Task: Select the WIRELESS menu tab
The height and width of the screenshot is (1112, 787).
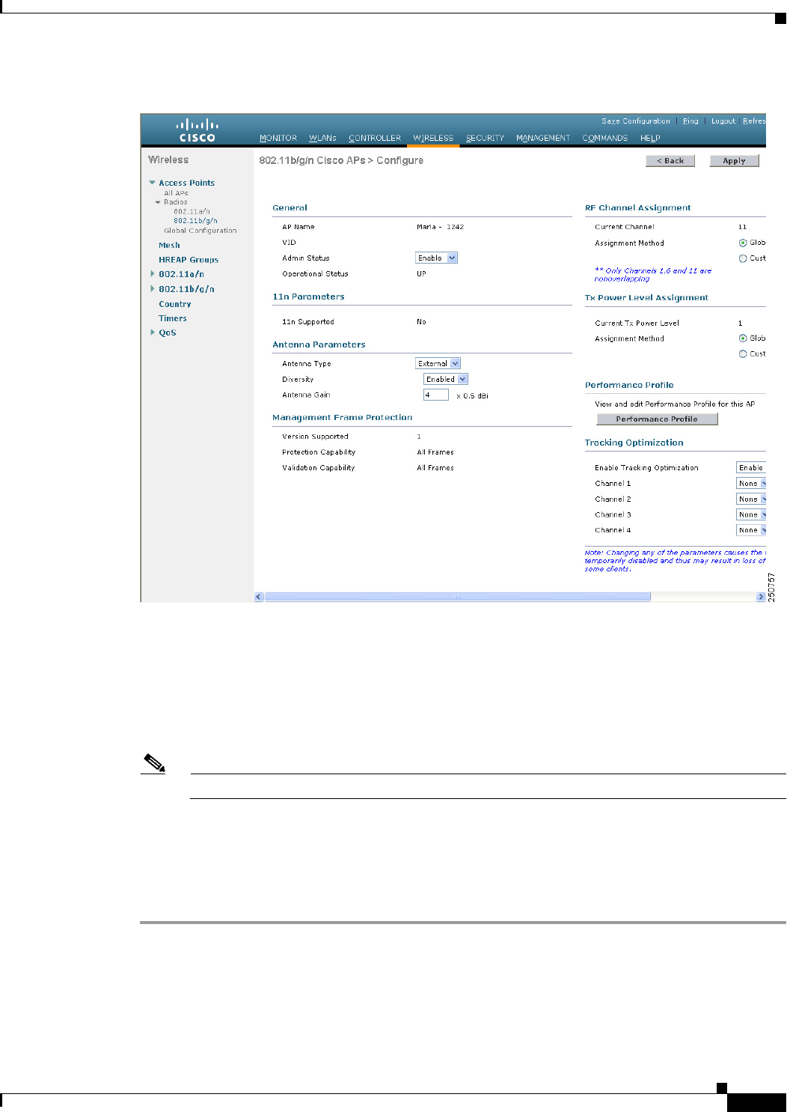Action: 433,139
